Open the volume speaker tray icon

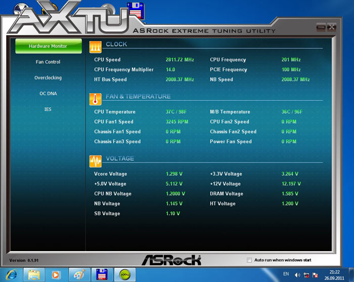(297, 275)
